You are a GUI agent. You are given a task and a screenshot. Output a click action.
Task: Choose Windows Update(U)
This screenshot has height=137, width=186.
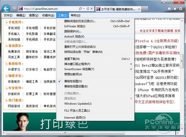coord(95,103)
